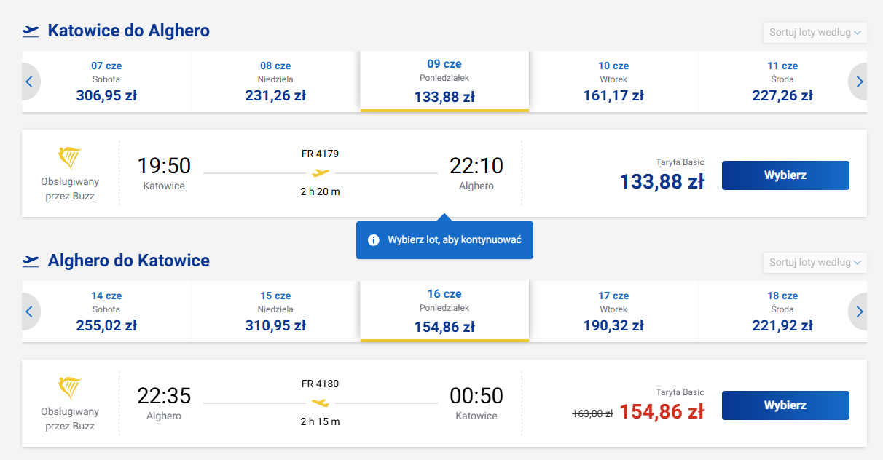
Task: Click info icon in the blue tooltip
Action: coord(374,240)
